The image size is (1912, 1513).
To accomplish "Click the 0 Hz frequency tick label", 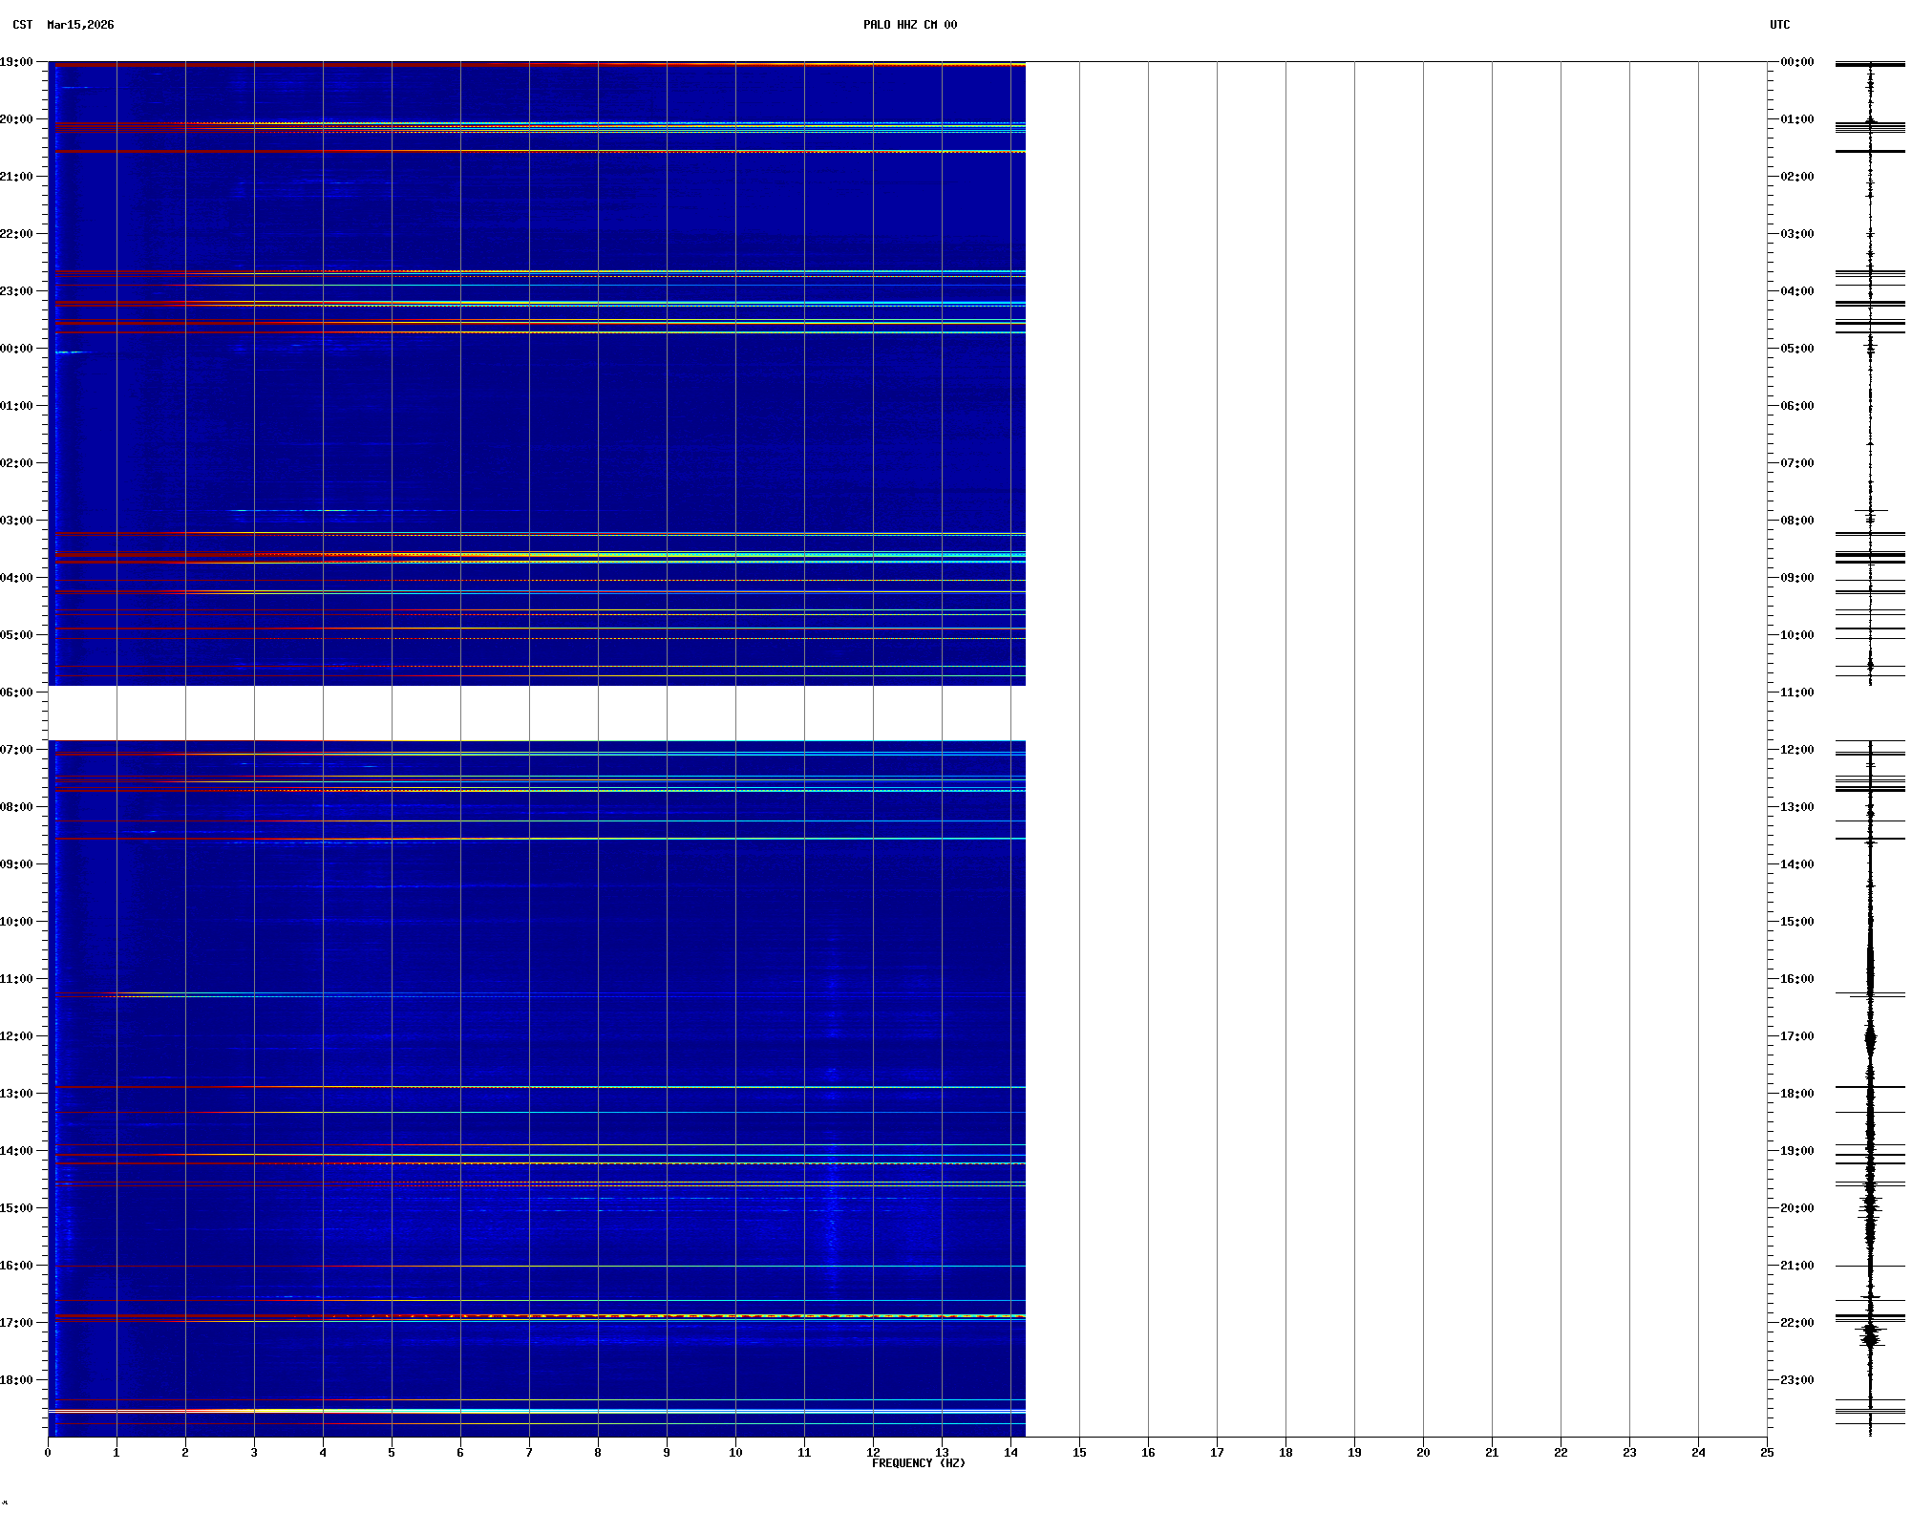I will (48, 1453).
